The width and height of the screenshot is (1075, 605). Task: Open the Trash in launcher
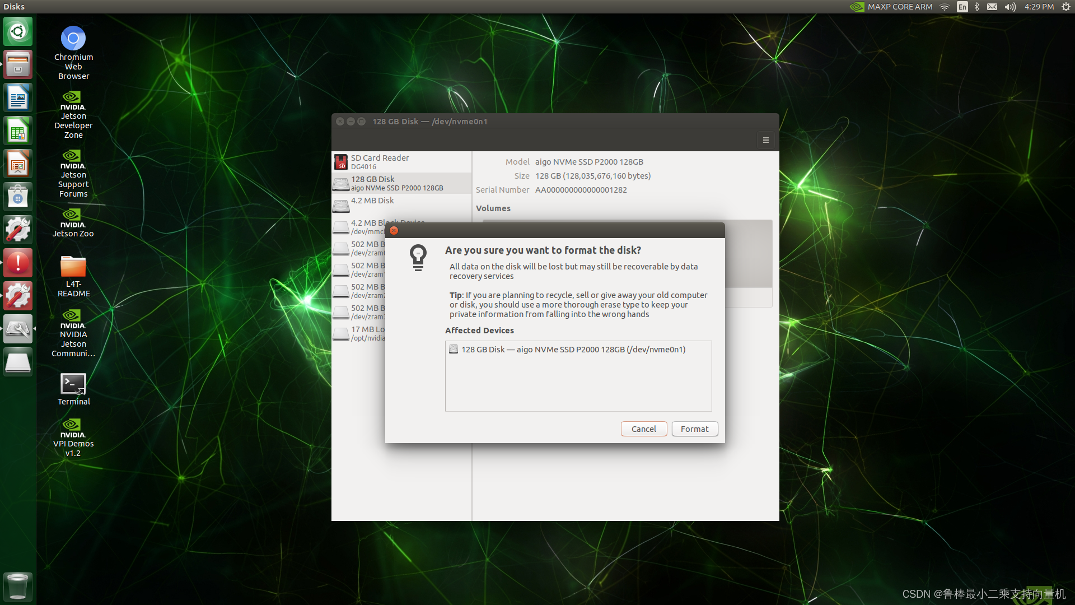point(18,587)
